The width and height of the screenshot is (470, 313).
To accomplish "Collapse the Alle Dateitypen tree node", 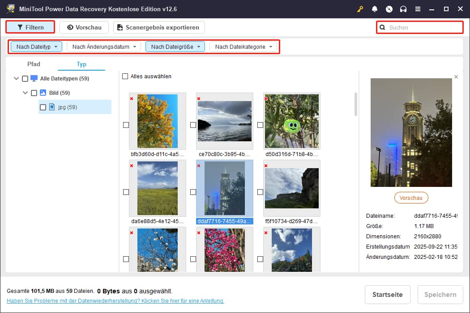I will (x=16, y=78).
